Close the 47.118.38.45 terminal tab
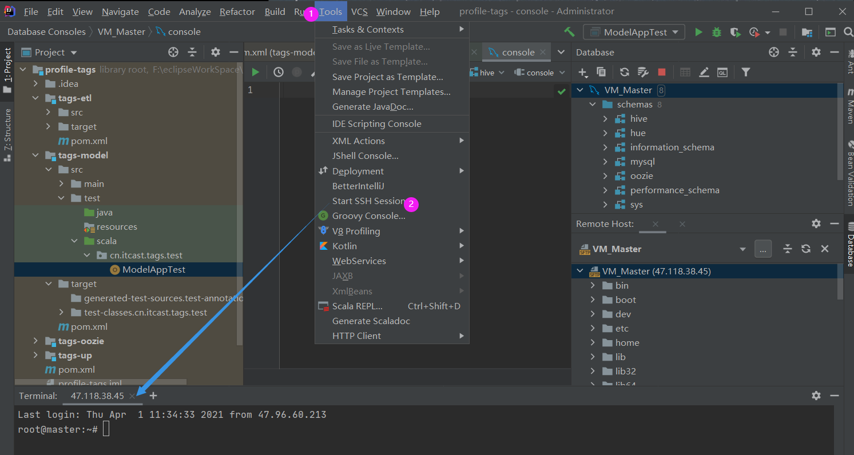The width and height of the screenshot is (854, 455). pos(132,396)
